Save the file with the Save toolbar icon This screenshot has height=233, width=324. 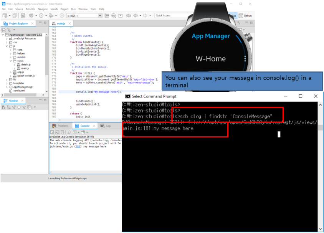coord(23,15)
